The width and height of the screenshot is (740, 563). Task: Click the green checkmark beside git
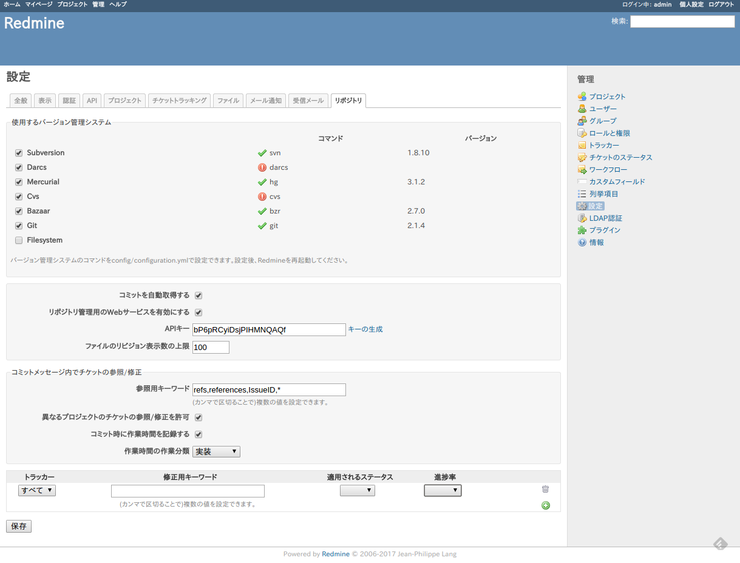pyautogui.click(x=262, y=226)
